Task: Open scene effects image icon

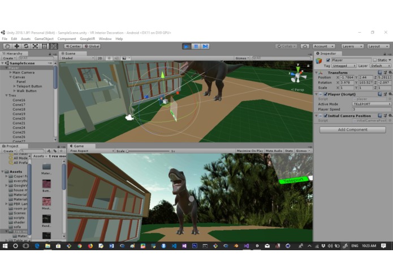Action: 124,58
